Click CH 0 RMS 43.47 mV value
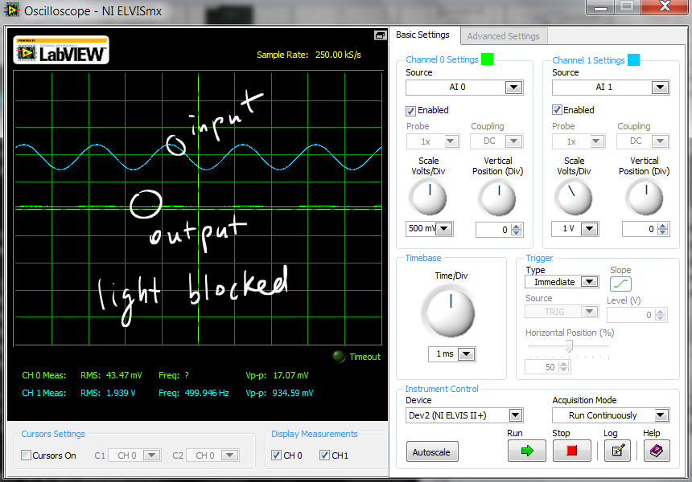692x482 pixels. pos(124,375)
